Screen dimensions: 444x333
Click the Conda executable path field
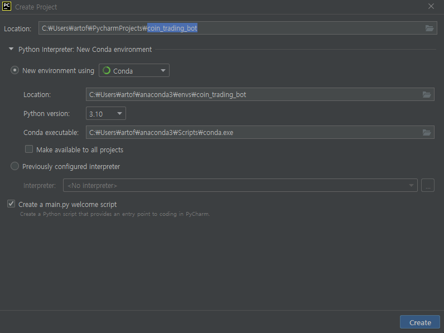click(260, 132)
